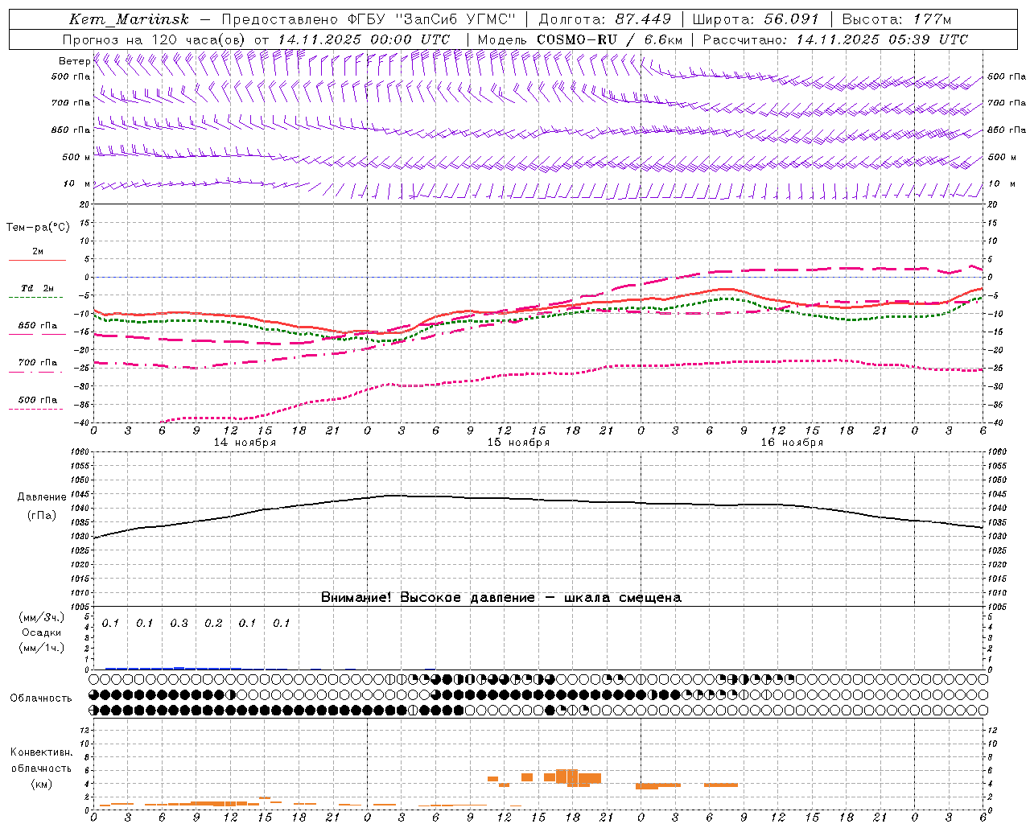This screenshot has height=824, width=1030.
Task: Click the elevation value 177м
Action: 933,19
